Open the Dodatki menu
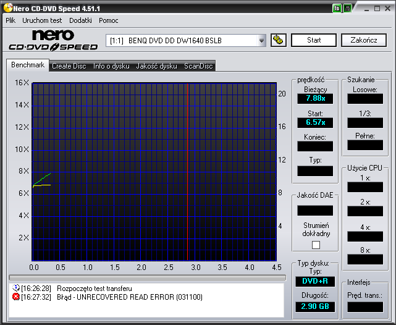 [80, 20]
